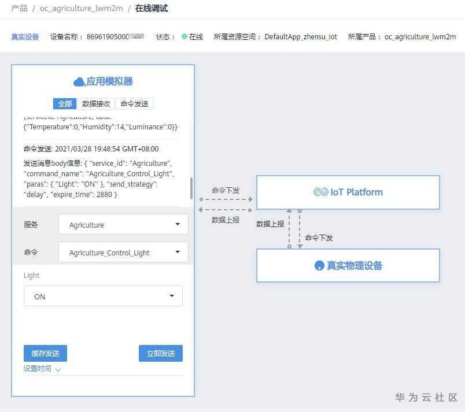465x412 pixels.
Task: Click the cloud icon beside 应用模拟器
Action: 79,81
